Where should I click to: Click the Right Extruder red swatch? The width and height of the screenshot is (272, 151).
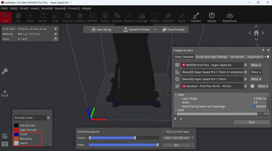[x=16, y=130]
